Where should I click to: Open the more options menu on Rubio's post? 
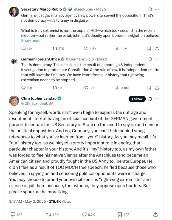(x=157, y=9)
